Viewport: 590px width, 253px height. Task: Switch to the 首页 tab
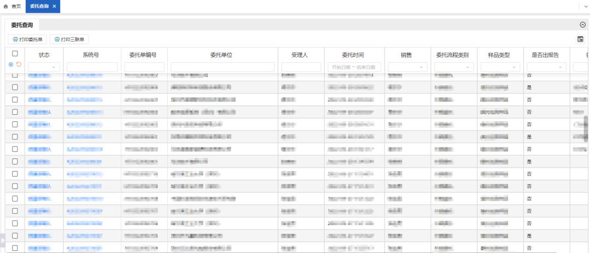click(13, 5)
